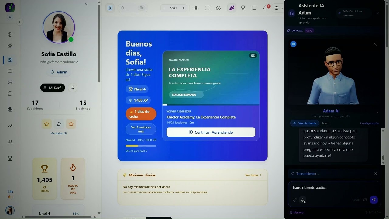Toggle the microphone recording button

tap(302, 200)
